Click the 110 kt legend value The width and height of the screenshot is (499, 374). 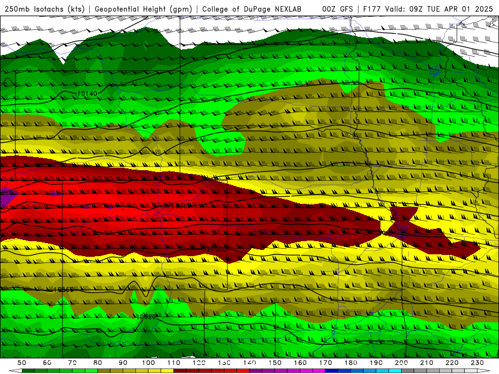click(x=174, y=363)
